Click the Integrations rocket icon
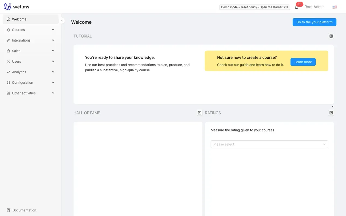This screenshot has width=346, height=216. tap(8, 40)
